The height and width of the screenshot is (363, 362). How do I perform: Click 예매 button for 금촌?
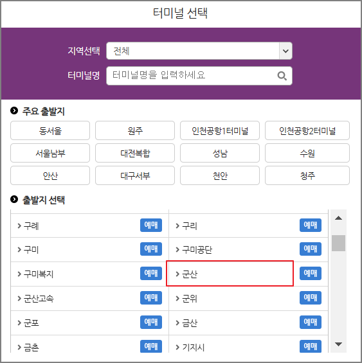coord(151,346)
